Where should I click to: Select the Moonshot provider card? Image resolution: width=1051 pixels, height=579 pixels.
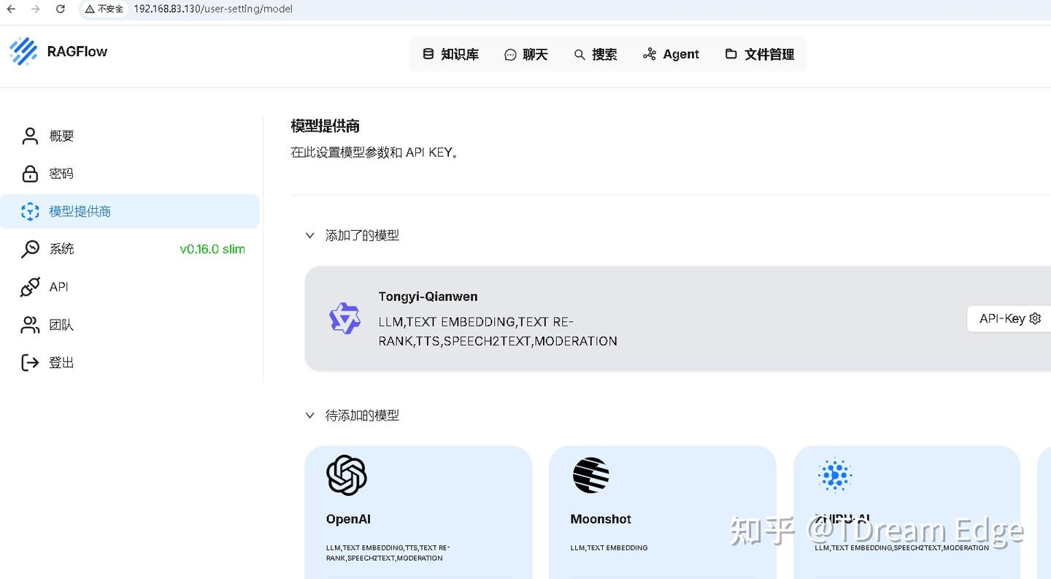[x=663, y=511]
